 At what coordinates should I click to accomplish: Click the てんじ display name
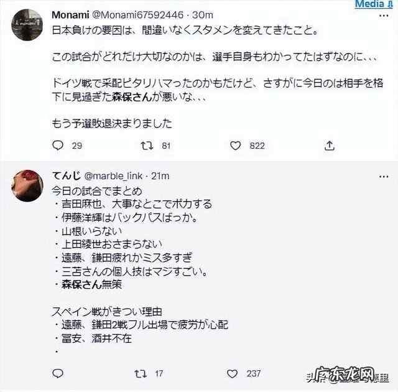pyautogui.click(x=62, y=176)
